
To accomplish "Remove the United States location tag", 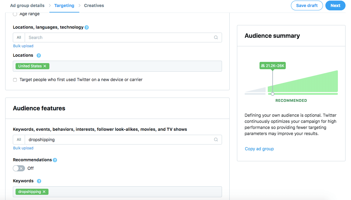I will coord(45,66).
